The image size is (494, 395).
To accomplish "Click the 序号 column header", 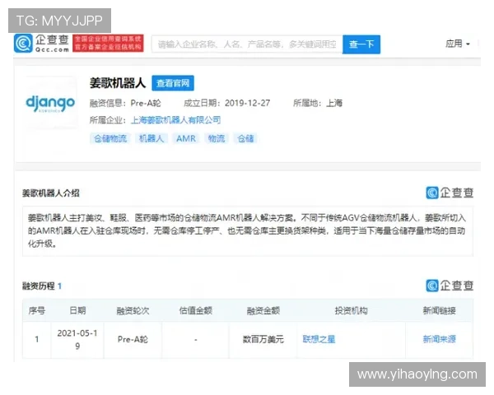I will click(x=37, y=311).
